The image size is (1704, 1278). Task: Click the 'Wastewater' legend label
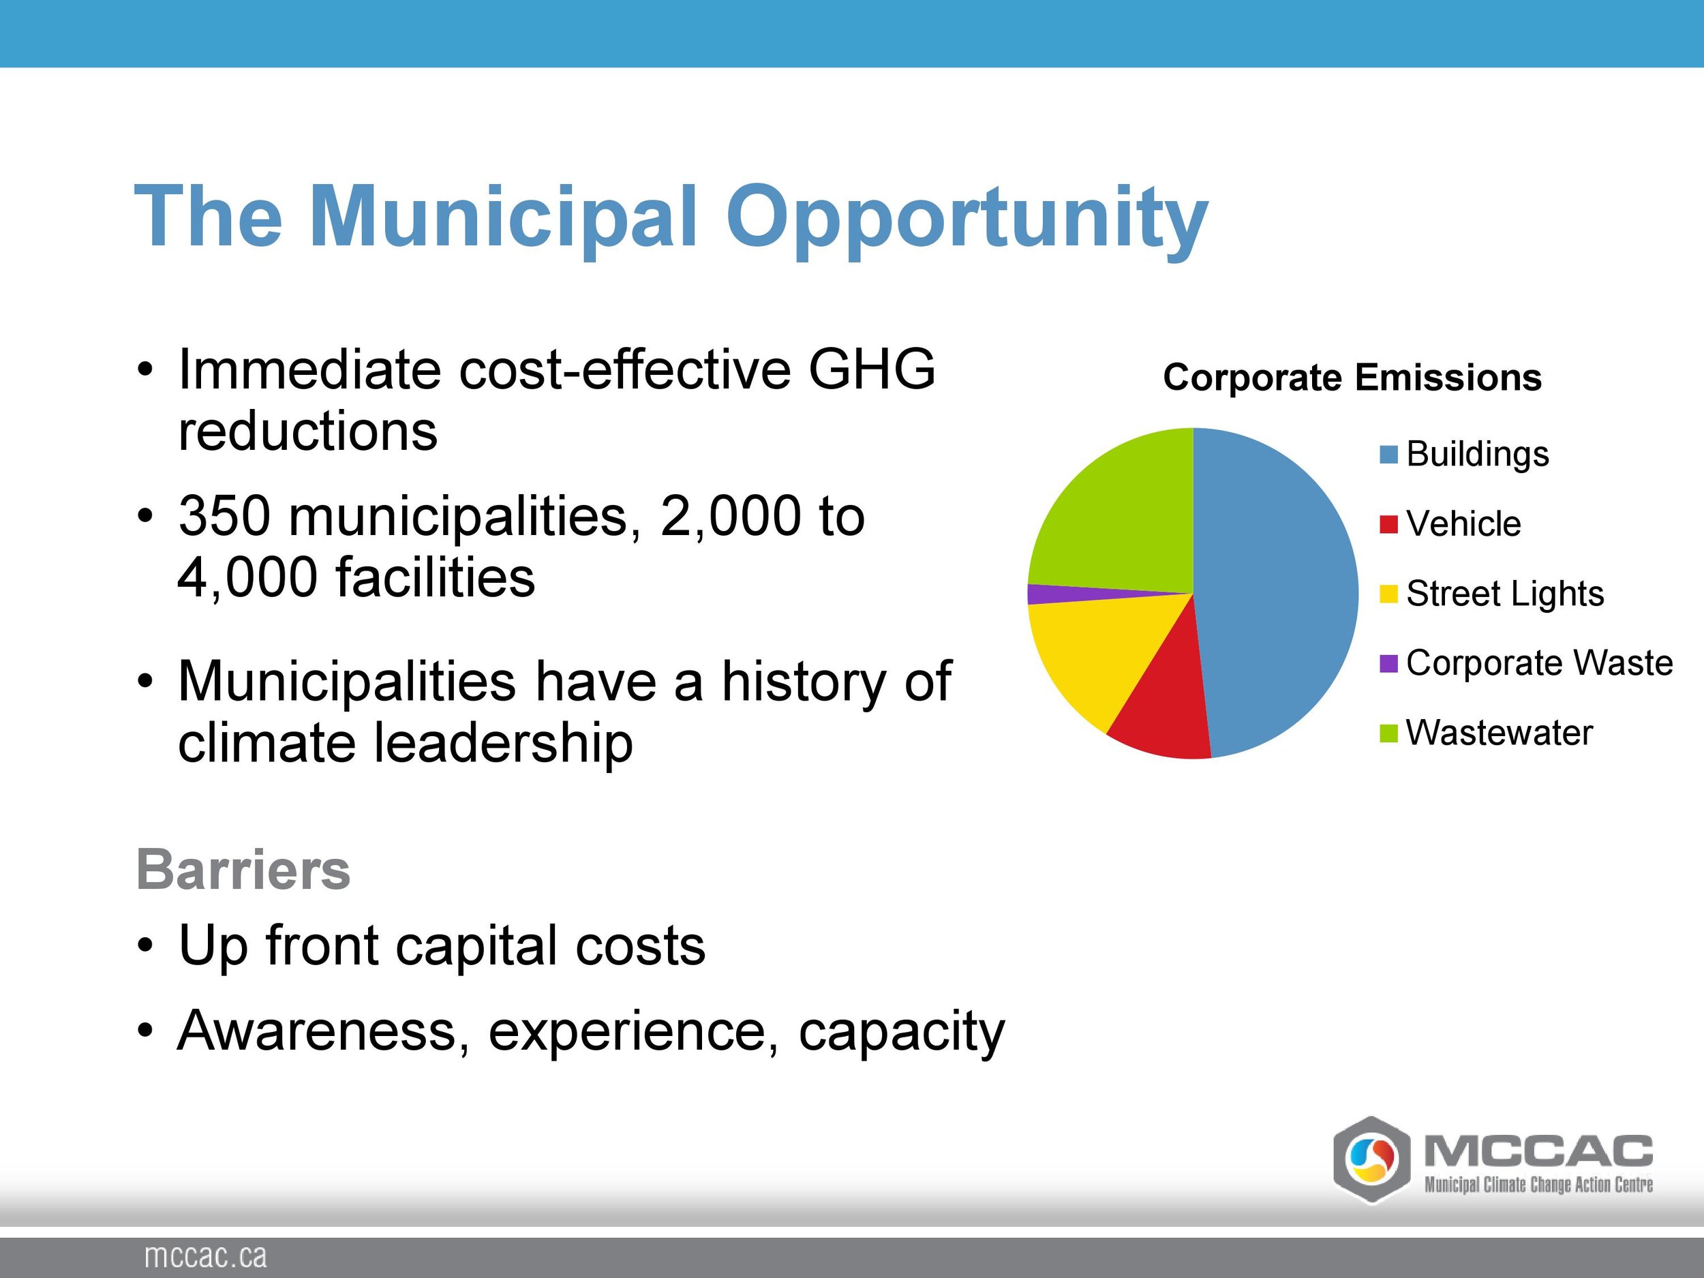tap(1500, 733)
